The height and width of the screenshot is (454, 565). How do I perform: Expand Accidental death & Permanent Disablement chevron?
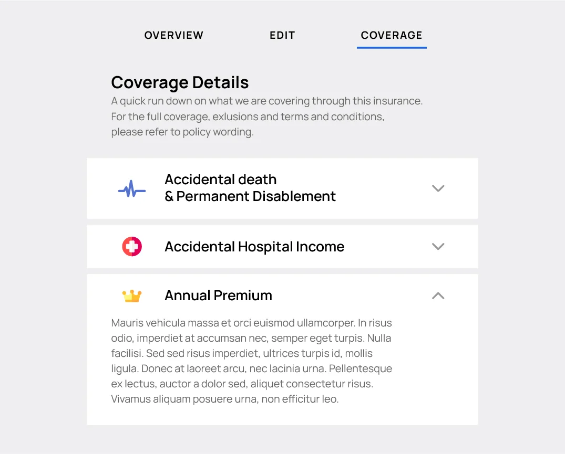pyautogui.click(x=438, y=188)
